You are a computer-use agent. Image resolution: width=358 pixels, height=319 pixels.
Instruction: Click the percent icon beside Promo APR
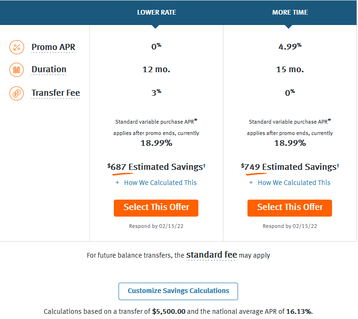[17, 47]
